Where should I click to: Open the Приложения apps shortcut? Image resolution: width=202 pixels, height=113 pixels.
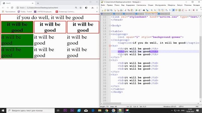point(9,12)
